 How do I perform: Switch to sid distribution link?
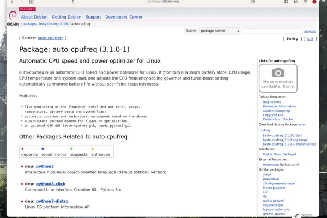pos(310,39)
